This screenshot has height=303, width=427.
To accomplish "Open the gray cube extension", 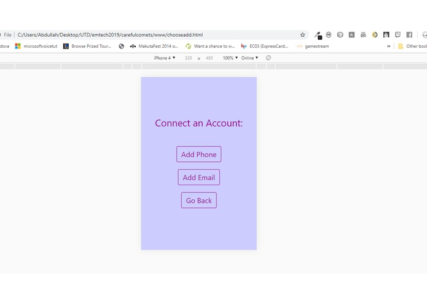I will point(340,34).
